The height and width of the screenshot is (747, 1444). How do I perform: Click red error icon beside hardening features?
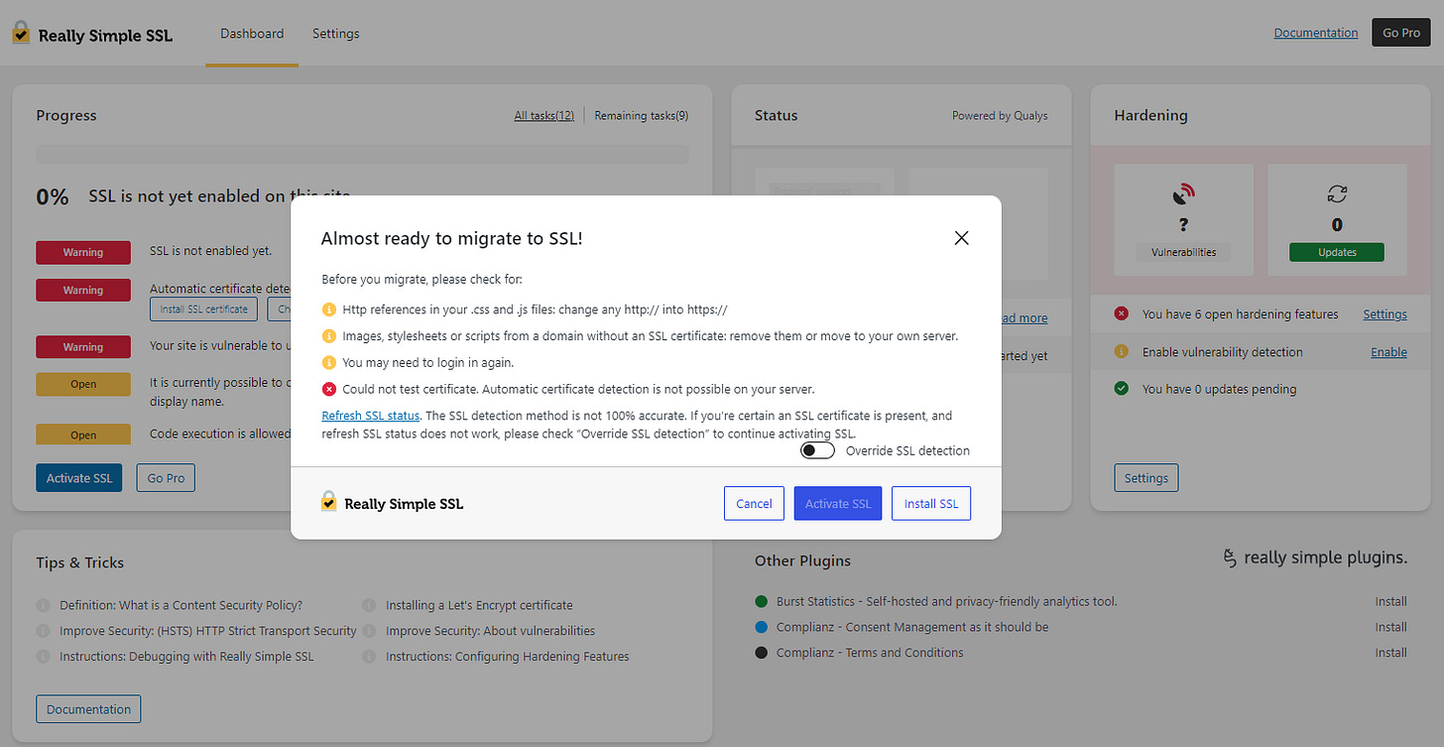(x=1122, y=313)
